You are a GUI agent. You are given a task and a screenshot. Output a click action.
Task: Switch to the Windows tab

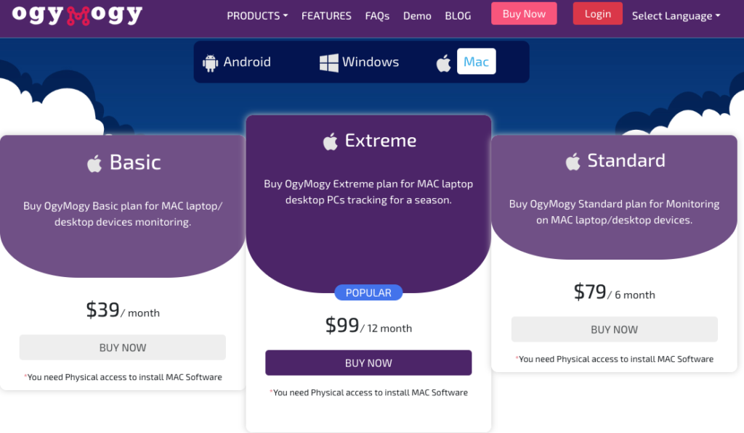coord(370,62)
